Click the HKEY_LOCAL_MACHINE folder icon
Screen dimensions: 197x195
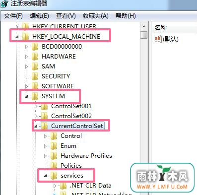point(25,37)
